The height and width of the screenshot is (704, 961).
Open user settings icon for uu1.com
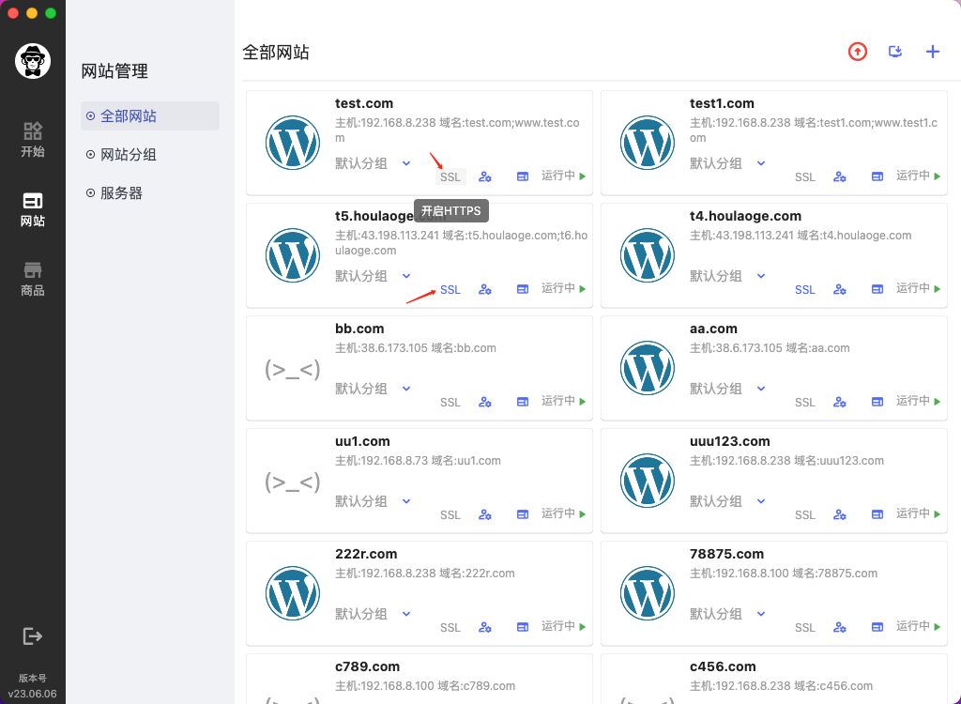click(x=485, y=514)
